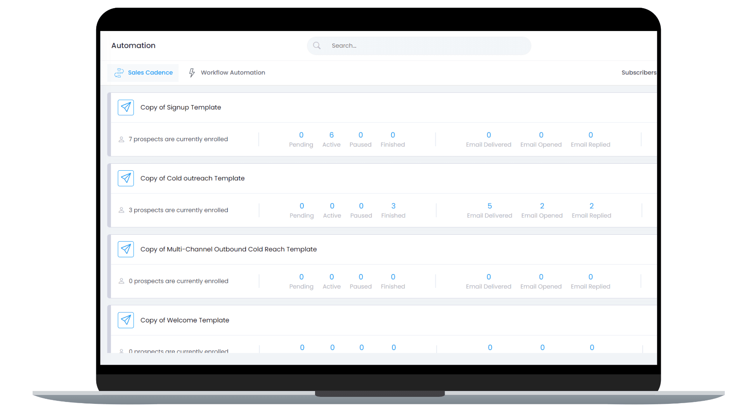Switch to the Workflow Automation tab
Screen dimensions: 745x419
232,72
